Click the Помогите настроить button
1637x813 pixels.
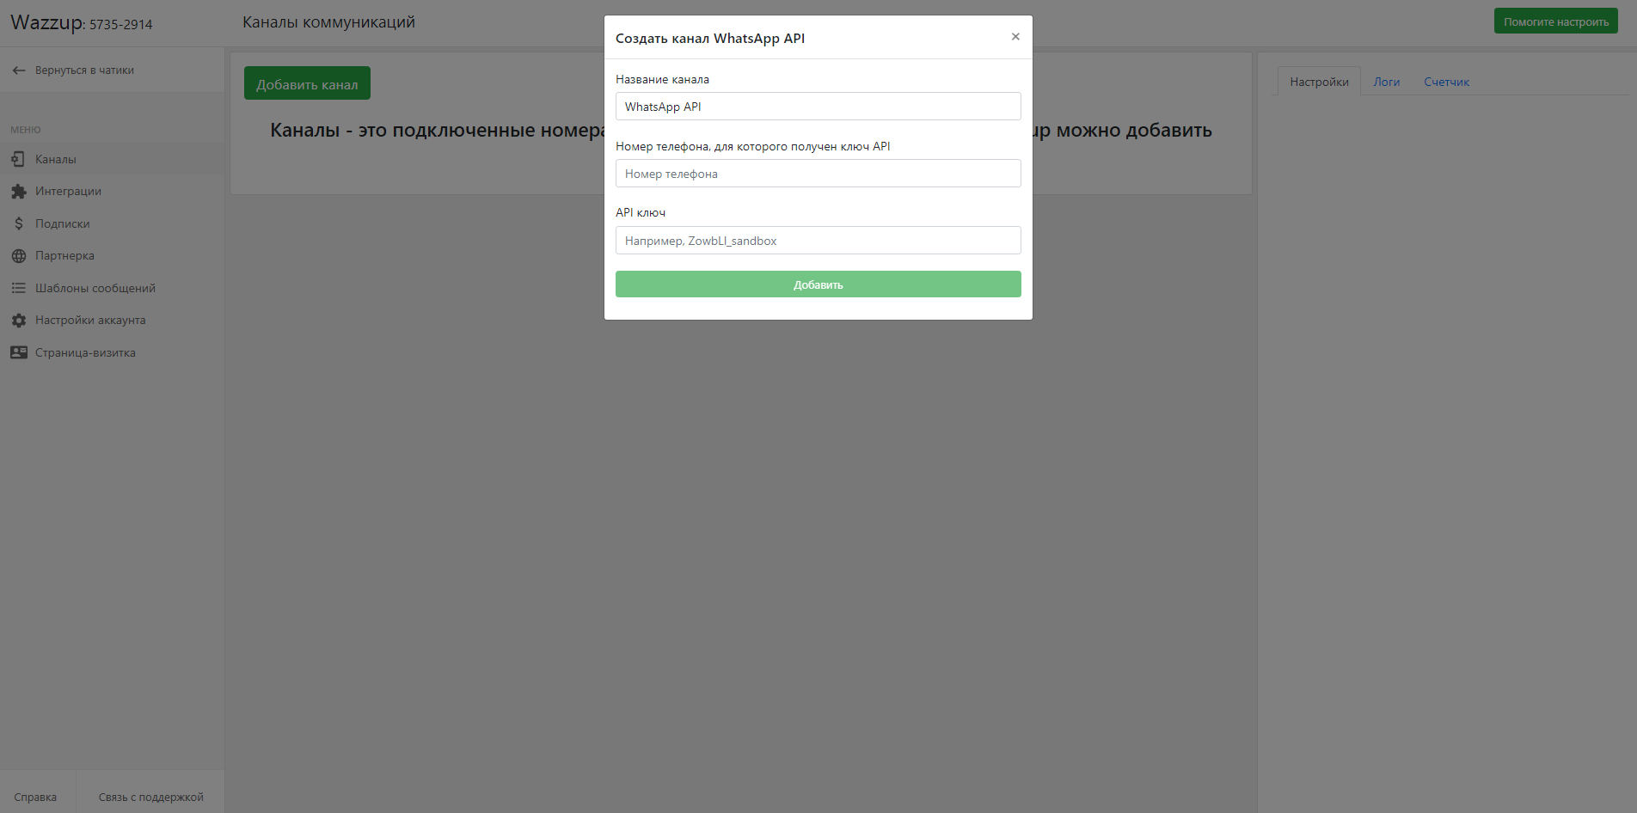pyautogui.click(x=1555, y=21)
